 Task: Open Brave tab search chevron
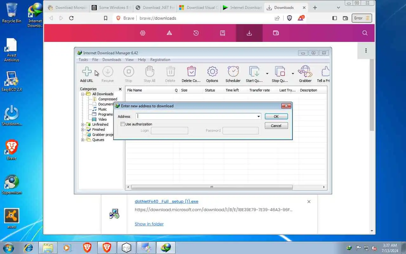pyautogui.click(x=338, y=8)
